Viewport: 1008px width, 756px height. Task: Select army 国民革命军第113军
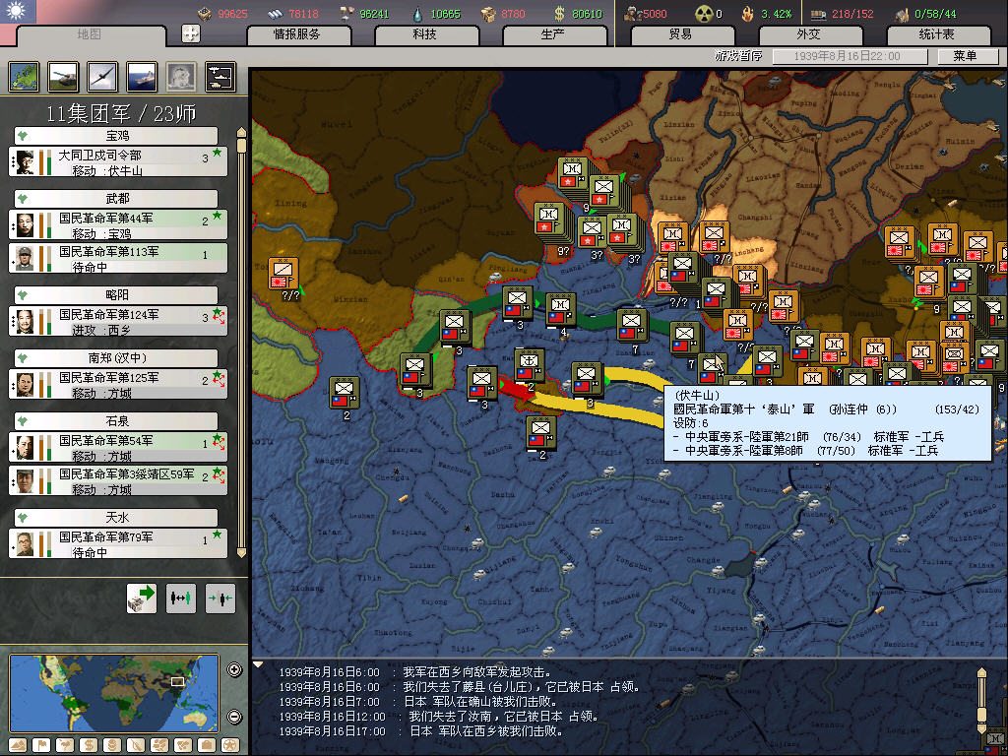coord(118,258)
